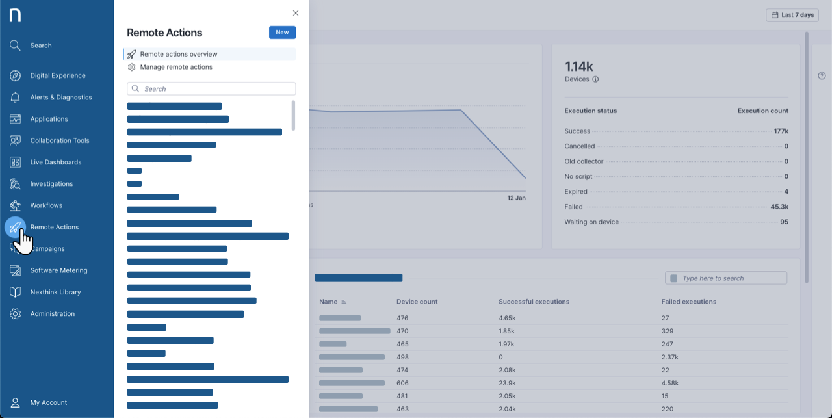Open the Last 7 days date picker
This screenshot has width=832, height=418.
(792, 15)
